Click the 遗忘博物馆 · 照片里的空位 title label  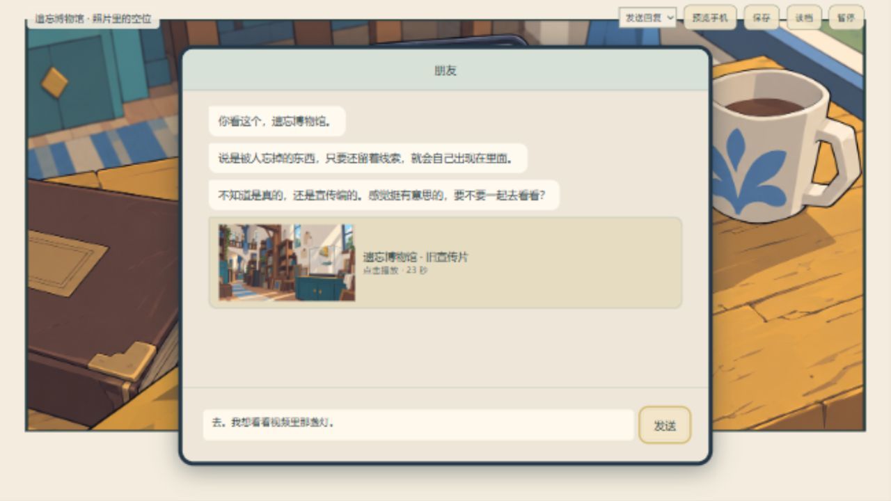tap(93, 19)
